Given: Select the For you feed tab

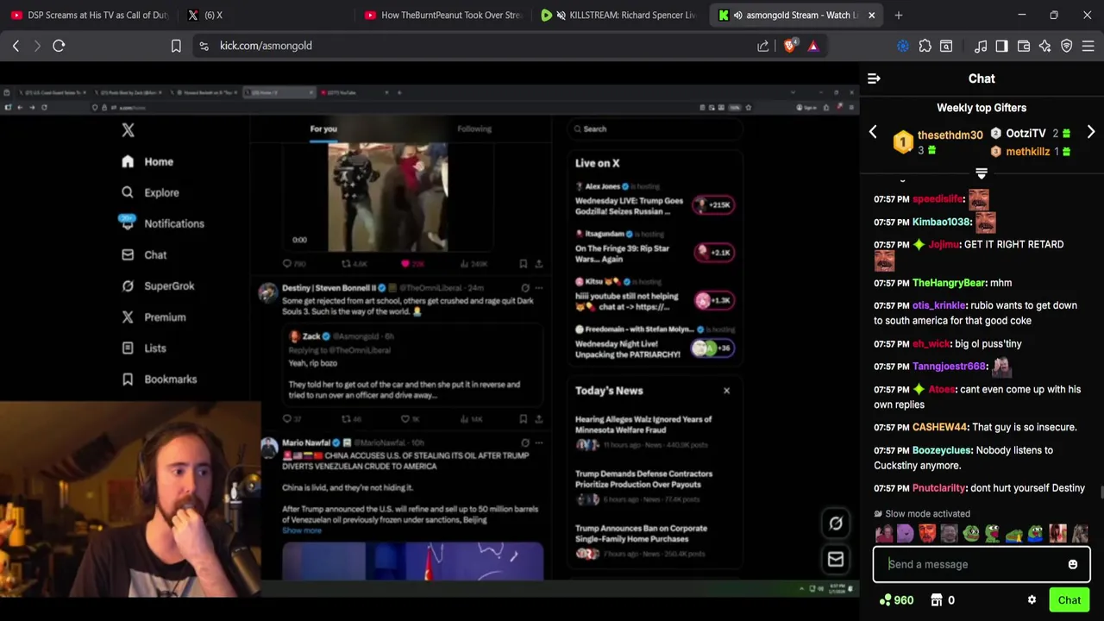Looking at the screenshot, I should tap(323, 129).
